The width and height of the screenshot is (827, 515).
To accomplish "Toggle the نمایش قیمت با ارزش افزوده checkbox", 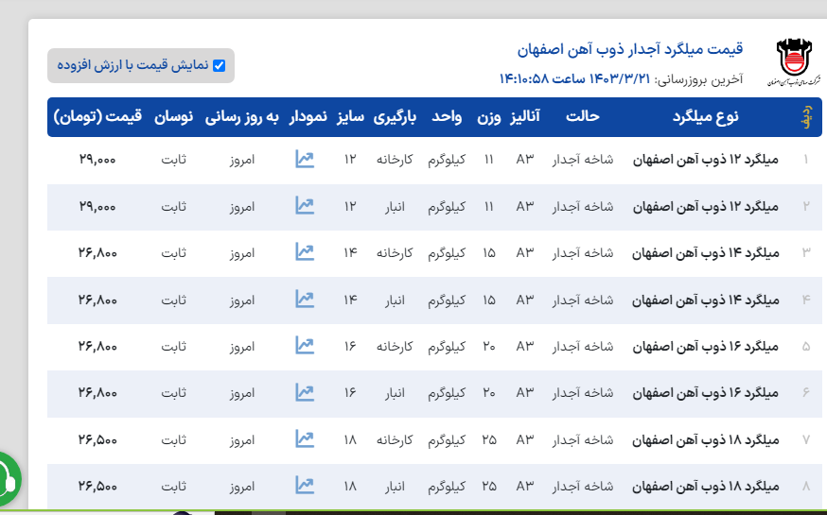I will (220, 65).
